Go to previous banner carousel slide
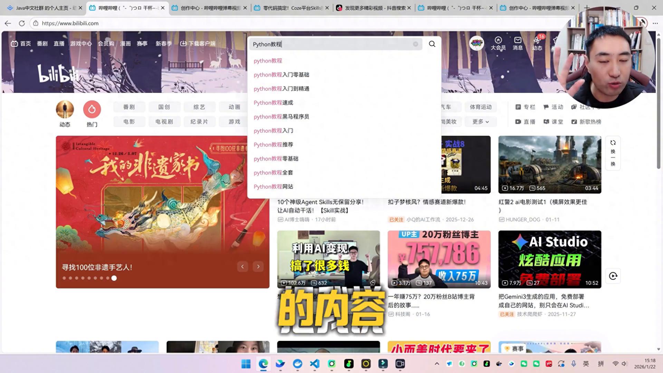The width and height of the screenshot is (663, 373). point(242,266)
